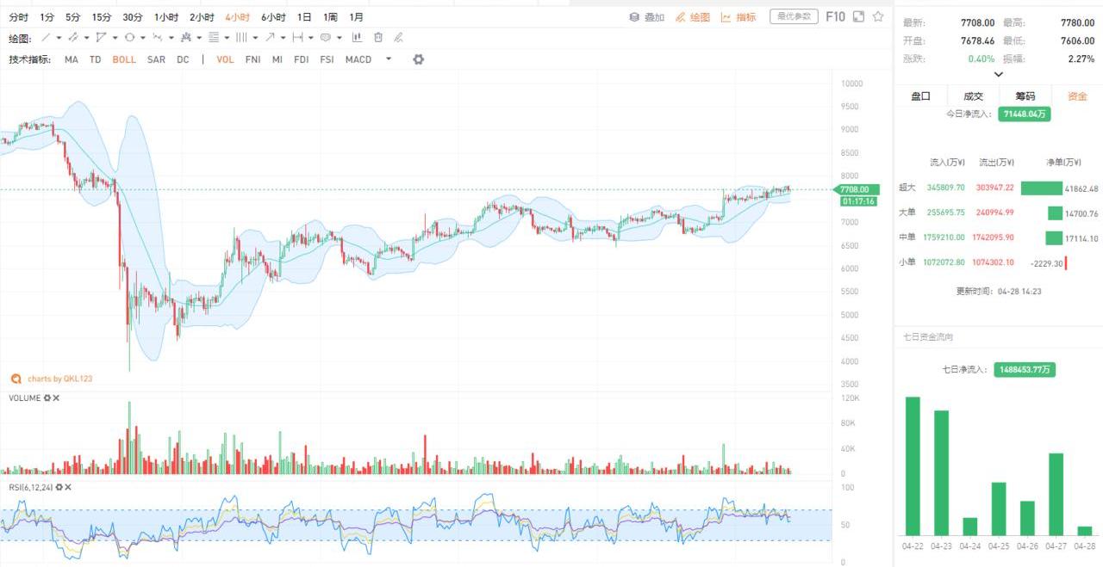Expand more indicators dropdown after MACD
Screen dimensions: 1103x567
[x=389, y=59]
